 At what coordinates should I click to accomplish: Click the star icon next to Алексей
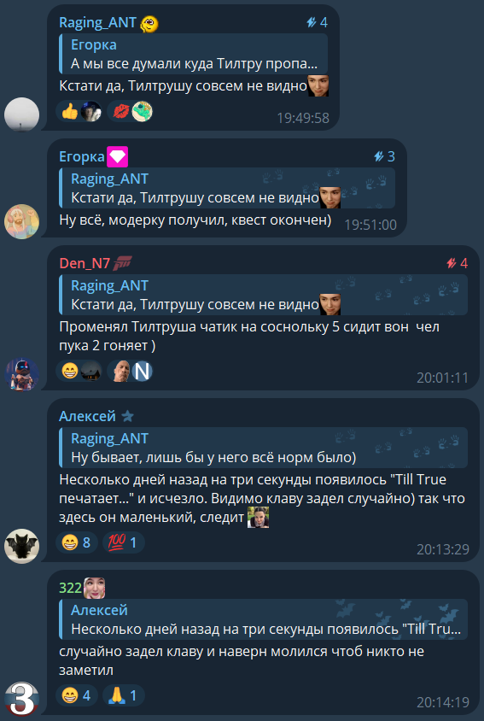click(127, 417)
